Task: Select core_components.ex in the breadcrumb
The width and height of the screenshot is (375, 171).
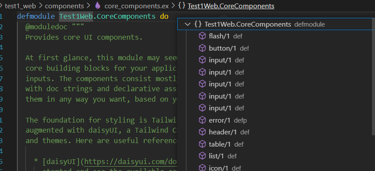Action: pos(136,6)
